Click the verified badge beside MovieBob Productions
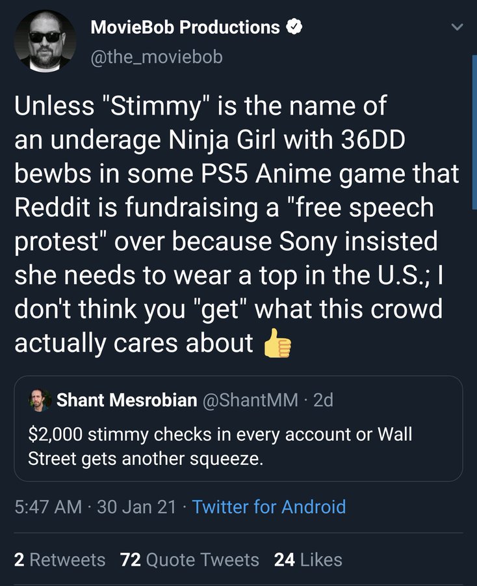This screenshot has height=586, width=477. pos(294,27)
